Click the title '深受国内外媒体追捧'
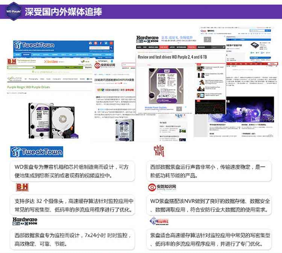Screen dimensions: 282x253 (64, 12)
